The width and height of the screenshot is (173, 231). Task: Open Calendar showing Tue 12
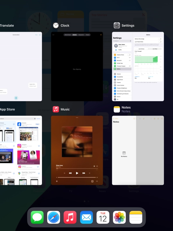pyautogui.click(x=103, y=217)
